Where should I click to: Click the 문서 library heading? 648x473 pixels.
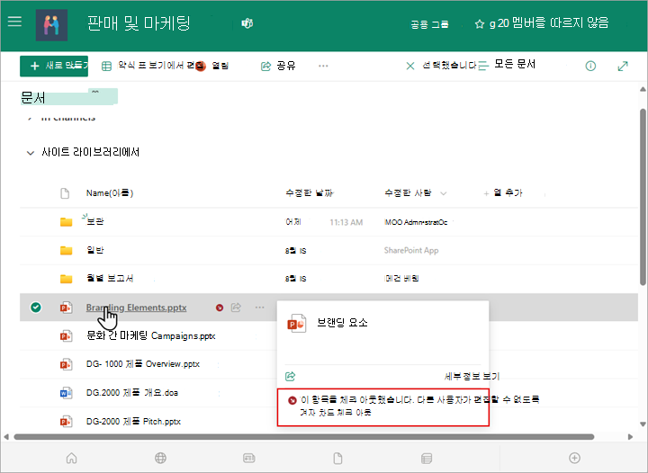pyautogui.click(x=33, y=98)
